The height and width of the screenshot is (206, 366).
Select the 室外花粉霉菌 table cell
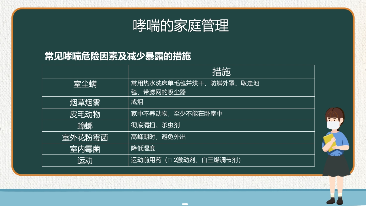tap(85, 137)
